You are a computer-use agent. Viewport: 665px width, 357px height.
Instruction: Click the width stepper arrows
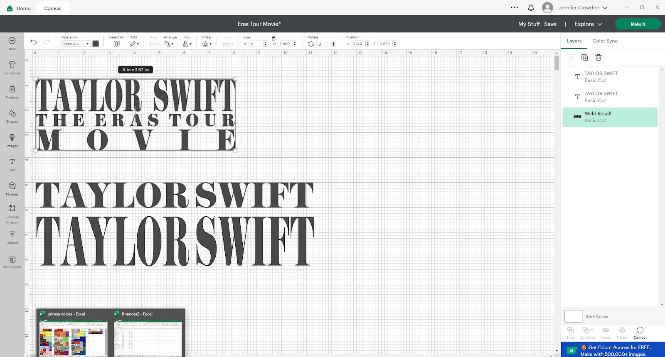click(266, 44)
